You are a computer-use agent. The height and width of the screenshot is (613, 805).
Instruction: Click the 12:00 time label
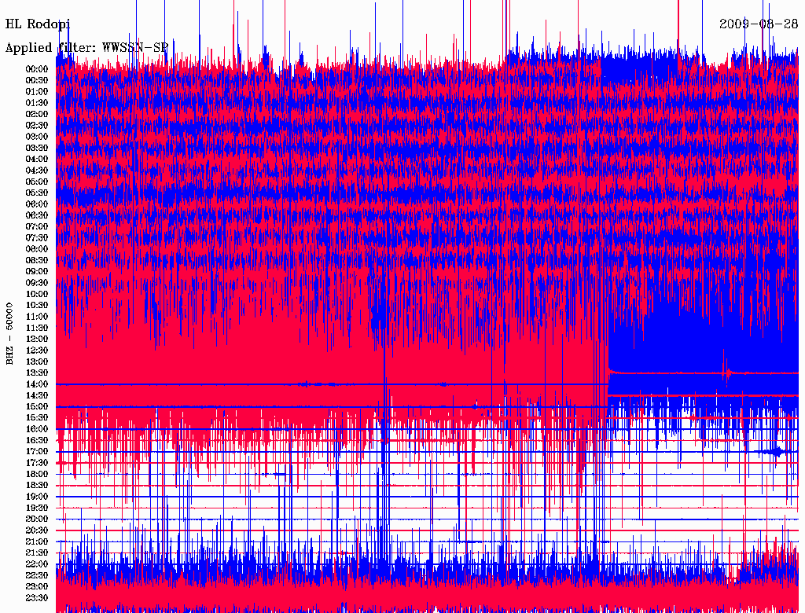(x=37, y=340)
